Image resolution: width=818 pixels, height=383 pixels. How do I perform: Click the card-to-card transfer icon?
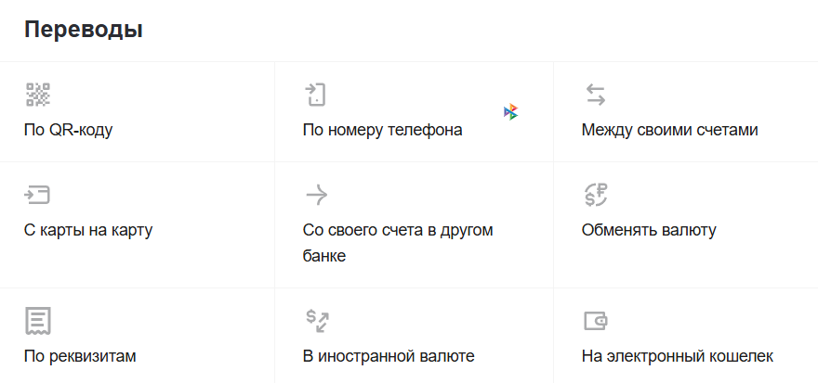tap(37, 195)
